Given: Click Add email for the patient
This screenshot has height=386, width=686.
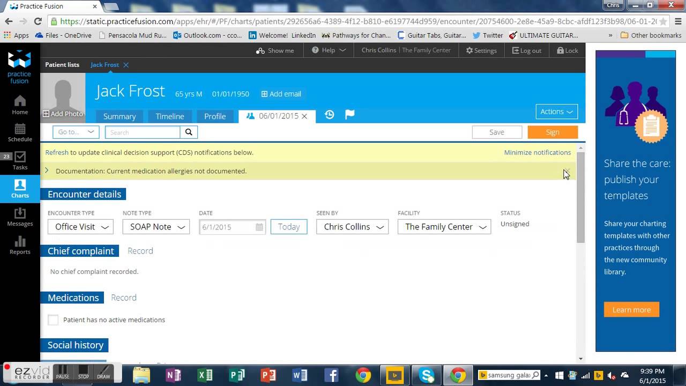Looking at the screenshot, I should (x=281, y=94).
